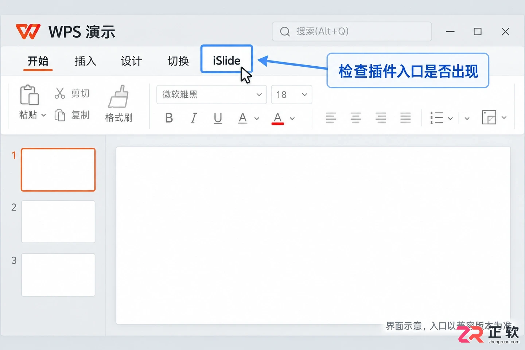Screen dimensions: 525x350
Task: Open the 插入 tab
Action: [x=85, y=61]
